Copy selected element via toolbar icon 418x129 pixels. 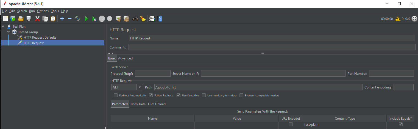click(45, 19)
